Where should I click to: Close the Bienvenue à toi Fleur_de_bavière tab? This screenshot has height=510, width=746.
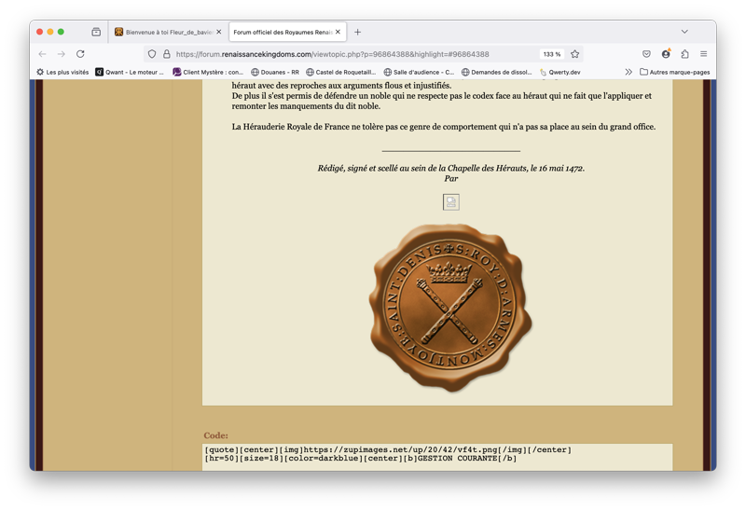tap(219, 32)
